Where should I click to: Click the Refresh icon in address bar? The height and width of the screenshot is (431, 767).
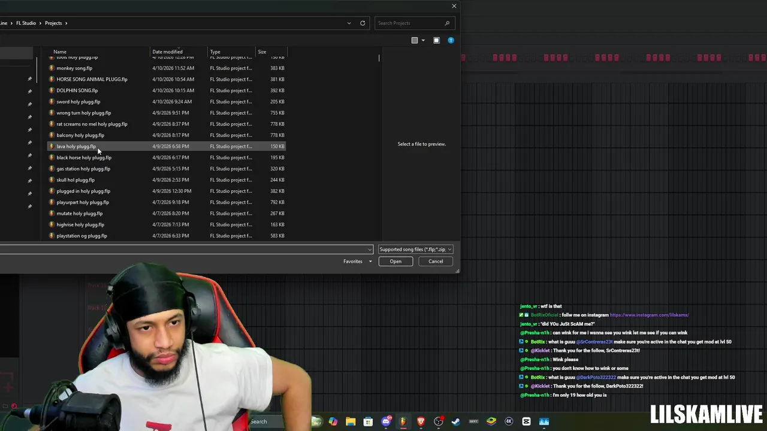click(x=363, y=23)
